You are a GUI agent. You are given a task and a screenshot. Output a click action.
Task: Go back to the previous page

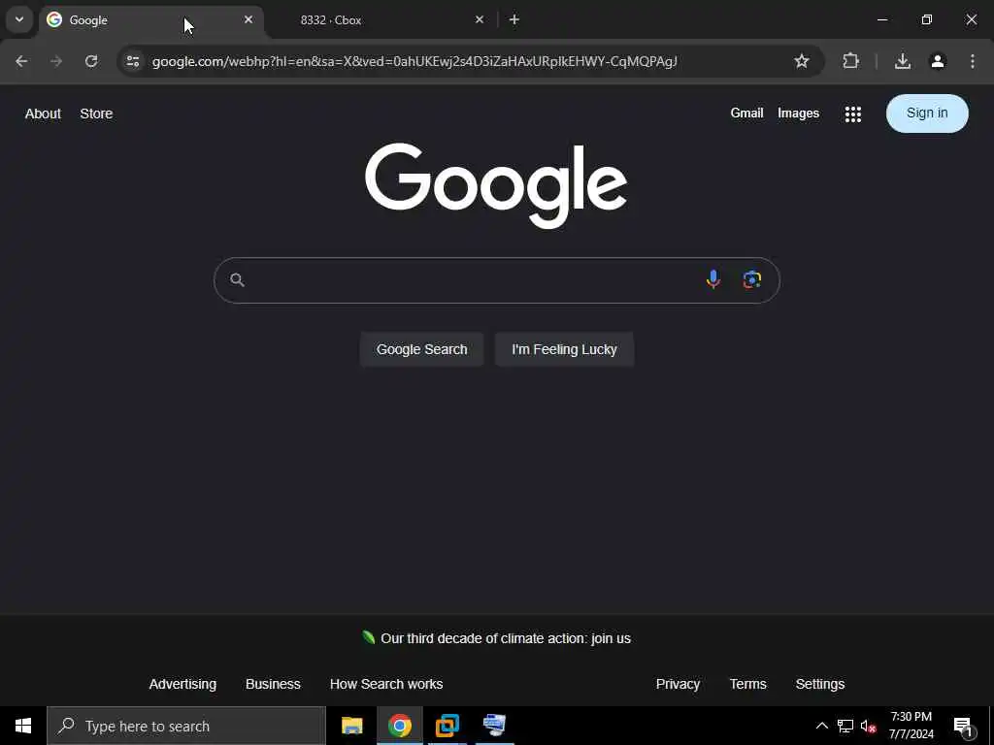(x=21, y=61)
